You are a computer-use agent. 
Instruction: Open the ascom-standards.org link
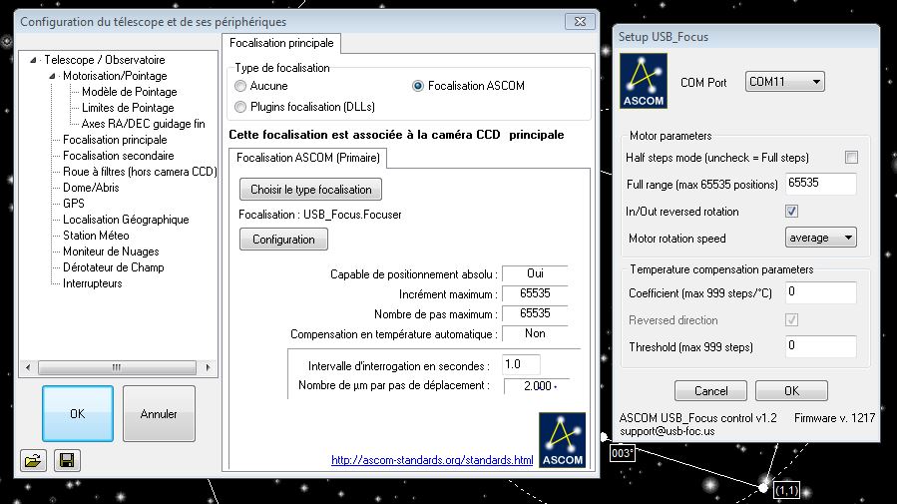(432, 460)
